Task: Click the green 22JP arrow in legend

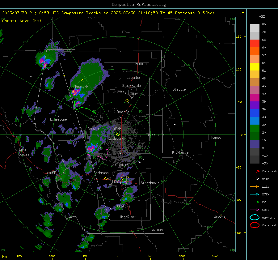Action: (x=255, y=202)
